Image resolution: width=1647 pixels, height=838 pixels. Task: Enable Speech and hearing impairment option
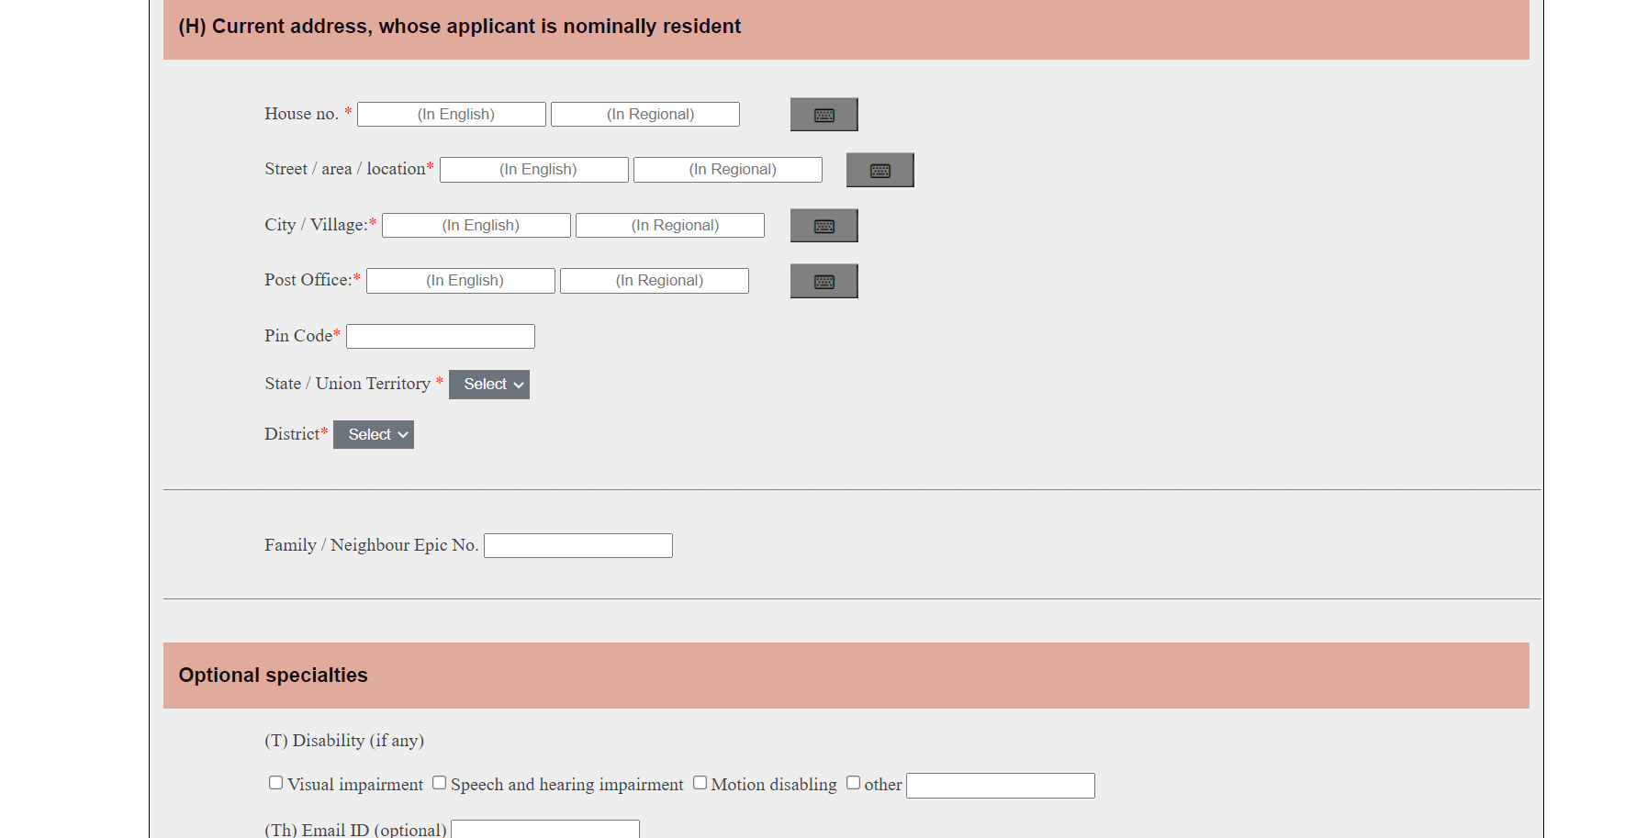pos(439,781)
